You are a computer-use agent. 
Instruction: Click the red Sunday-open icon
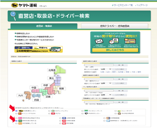pos(64,121)
